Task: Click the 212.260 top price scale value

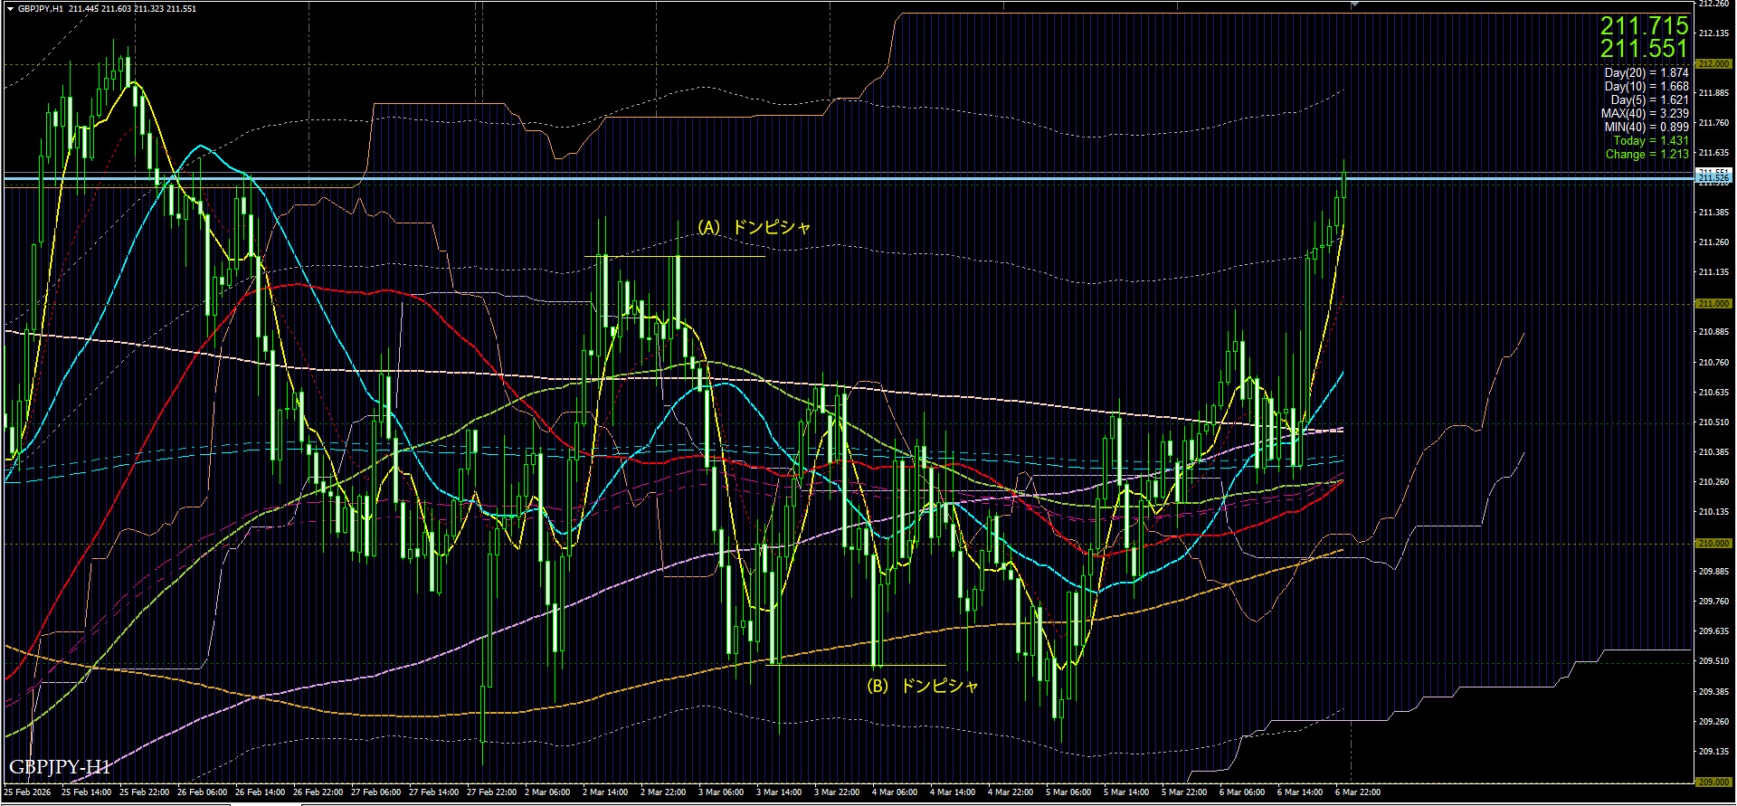Action: point(1713,4)
